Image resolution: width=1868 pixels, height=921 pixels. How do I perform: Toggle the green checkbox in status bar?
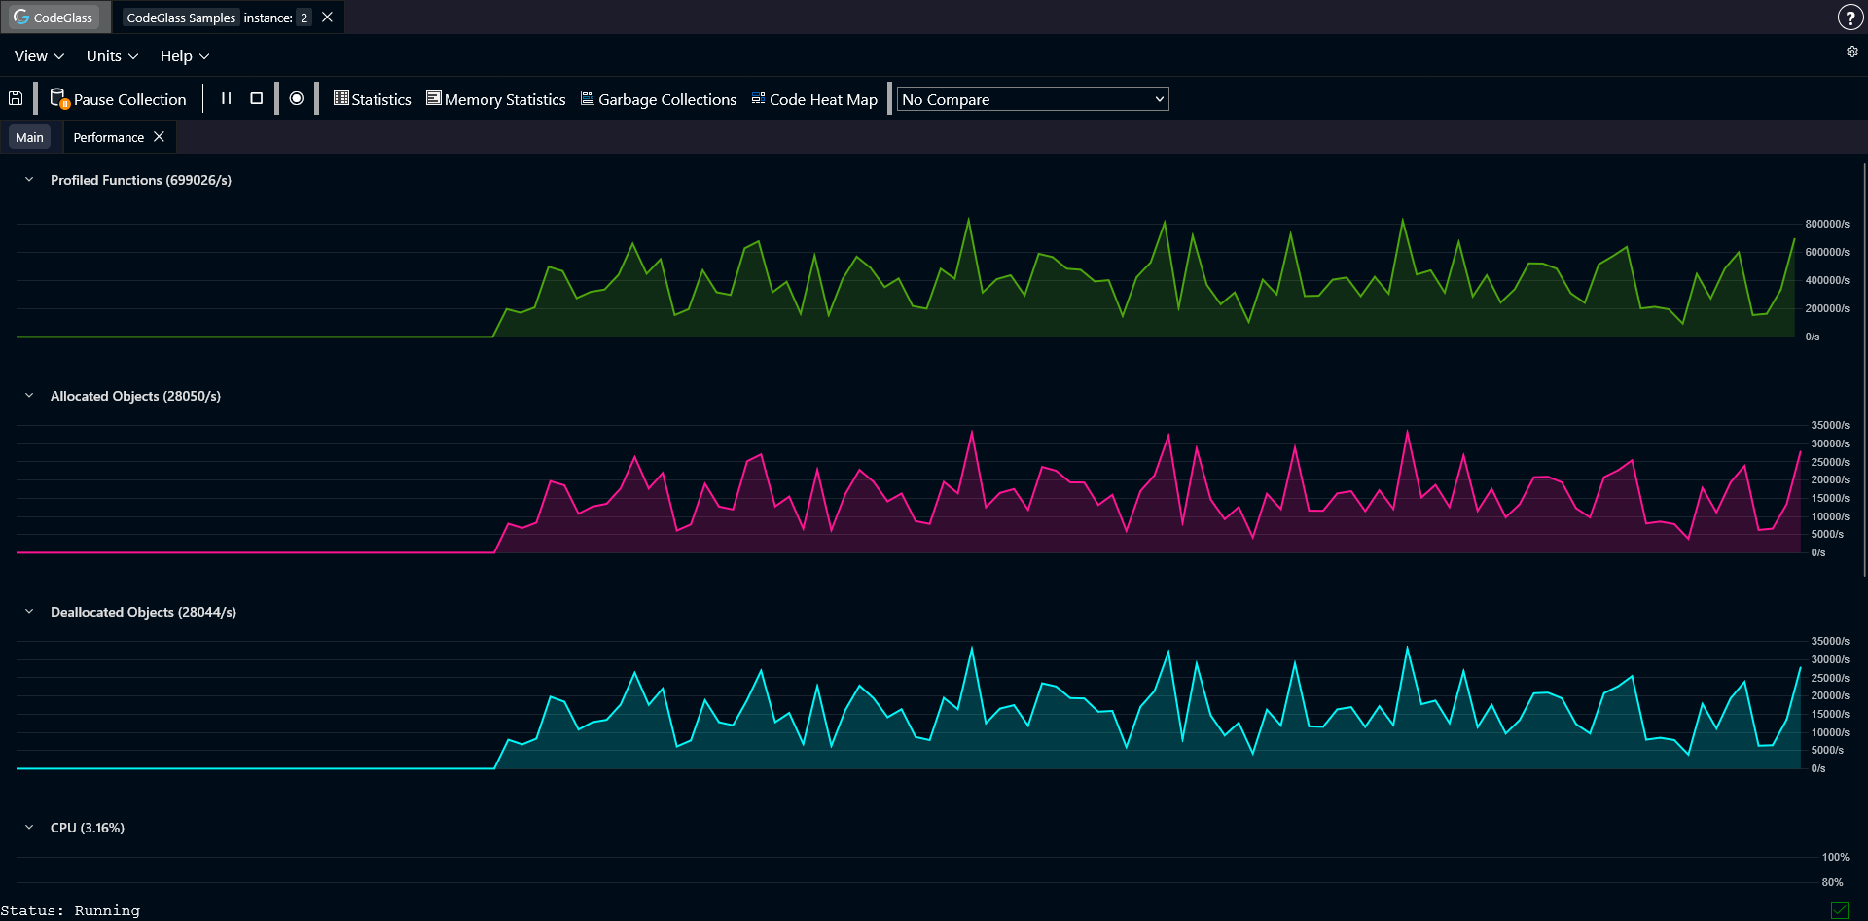1839,910
